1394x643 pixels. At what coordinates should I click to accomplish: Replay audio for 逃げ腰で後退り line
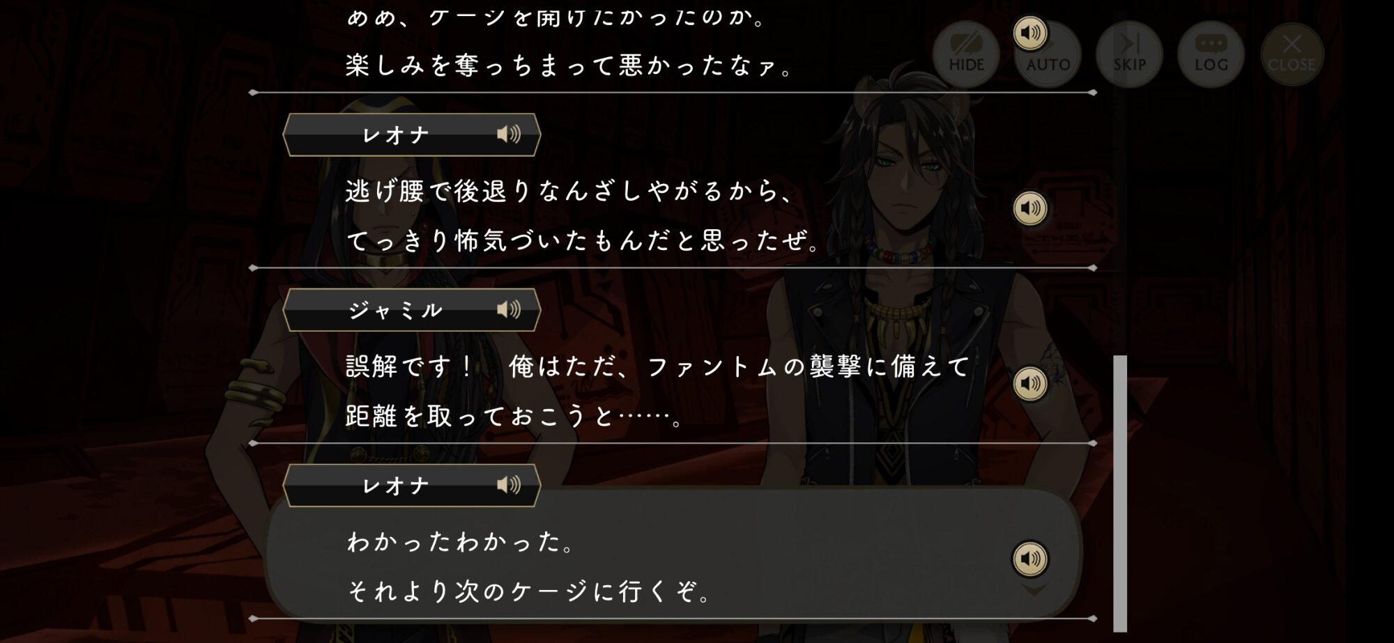(x=1030, y=208)
